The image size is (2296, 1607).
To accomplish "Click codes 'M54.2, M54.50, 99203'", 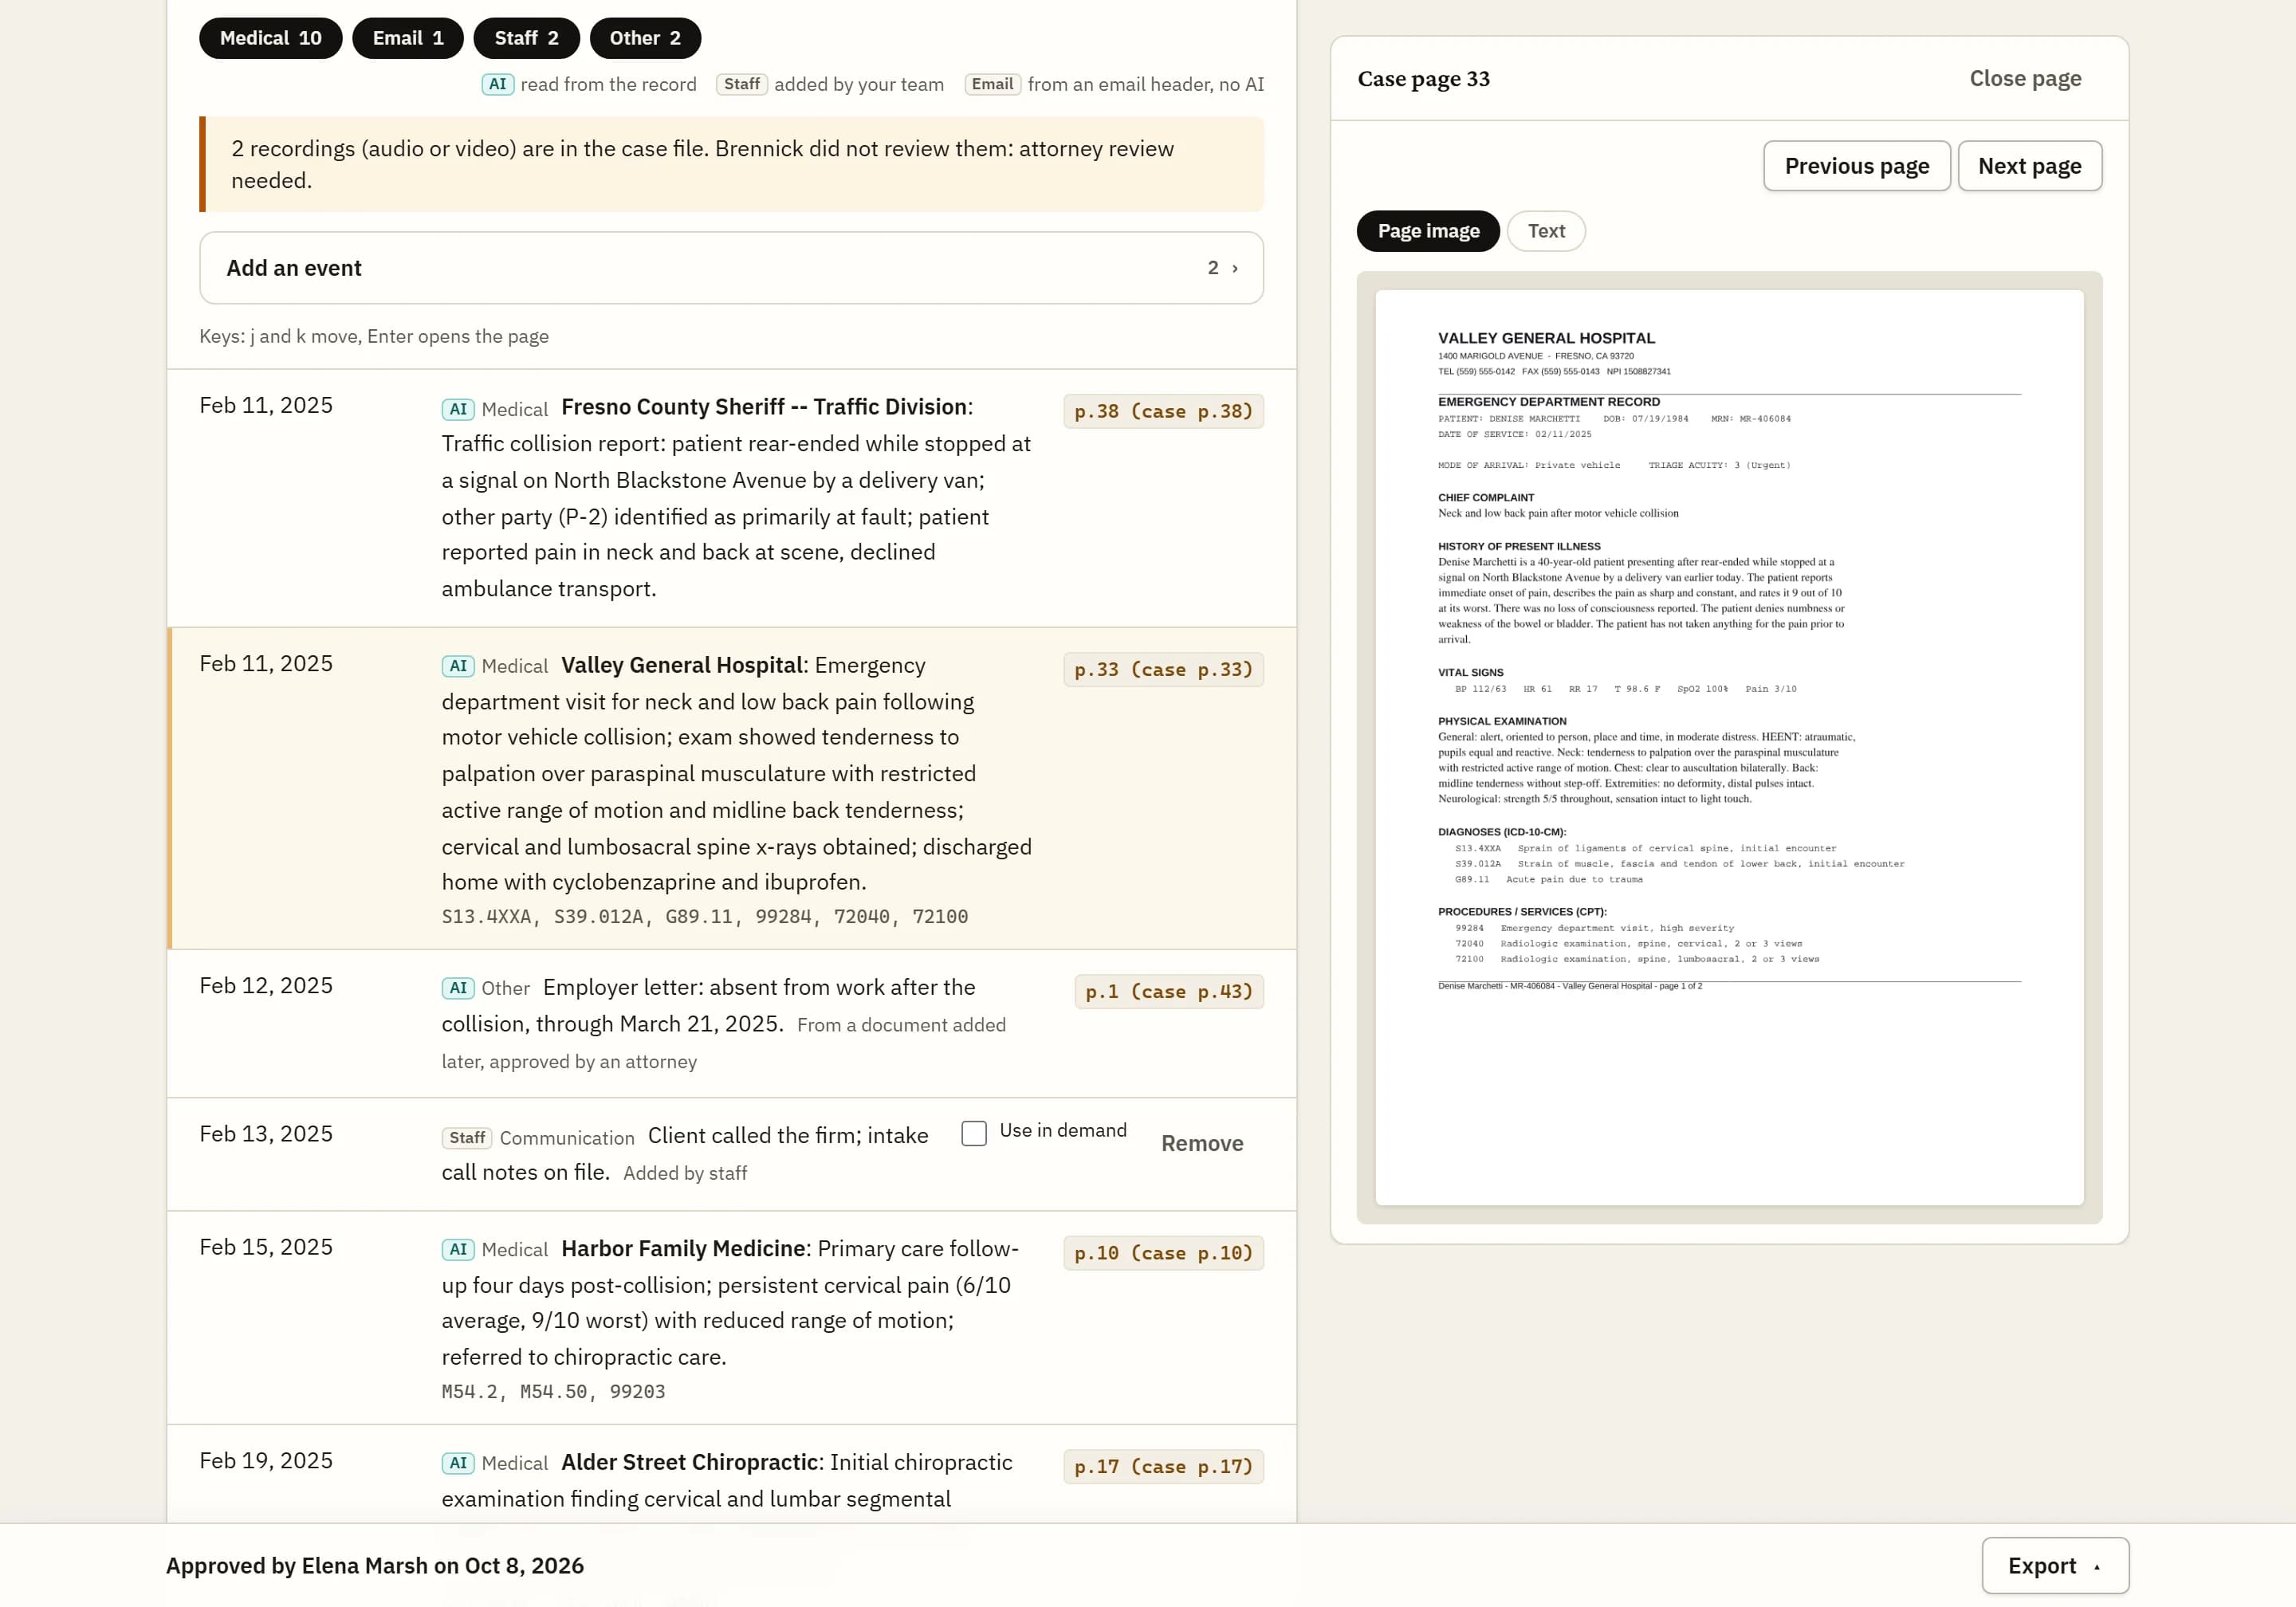I will tap(553, 1391).
